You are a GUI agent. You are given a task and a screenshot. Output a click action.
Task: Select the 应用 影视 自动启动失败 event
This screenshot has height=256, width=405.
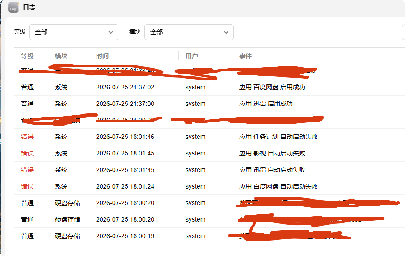pos(272,153)
